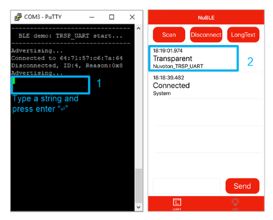Tap the LongText button in NuBLE
The height and width of the screenshot is (220, 273).
[243, 35]
